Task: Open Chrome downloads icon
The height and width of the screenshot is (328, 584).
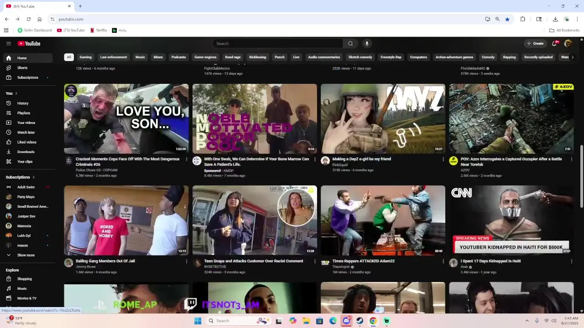Action: click(x=555, y=19)
